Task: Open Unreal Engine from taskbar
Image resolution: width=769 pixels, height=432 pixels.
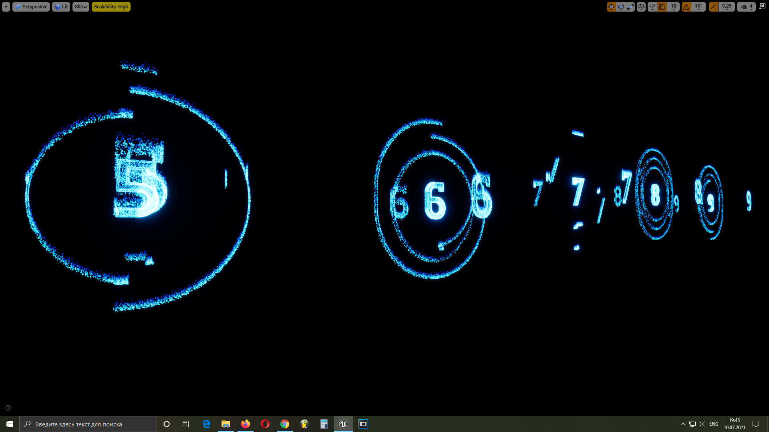Action: 343,424
